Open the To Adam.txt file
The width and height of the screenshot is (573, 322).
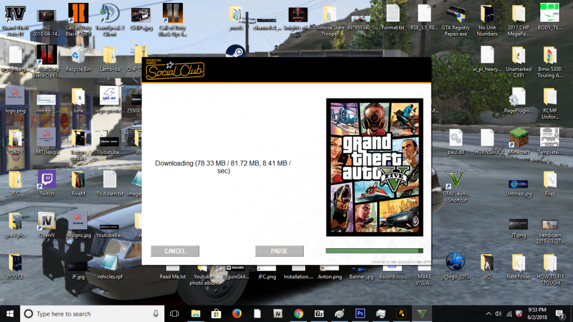(x=109, y=184)
